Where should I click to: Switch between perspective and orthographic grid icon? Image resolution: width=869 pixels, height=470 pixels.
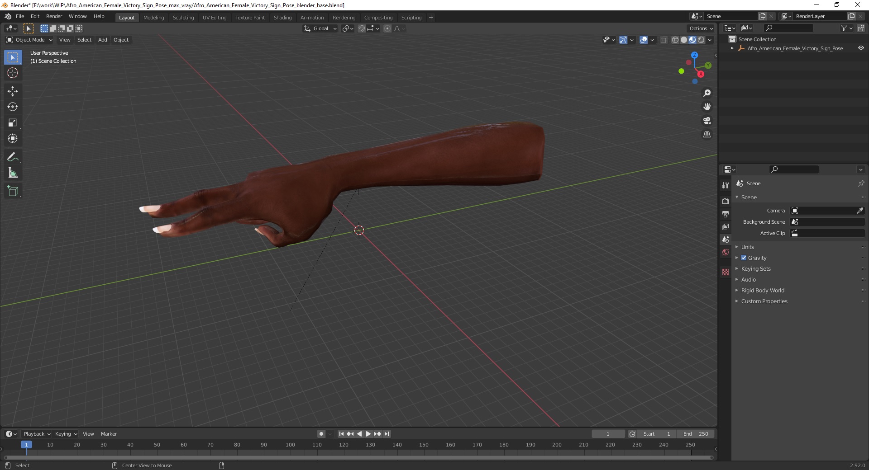[707, 135]
